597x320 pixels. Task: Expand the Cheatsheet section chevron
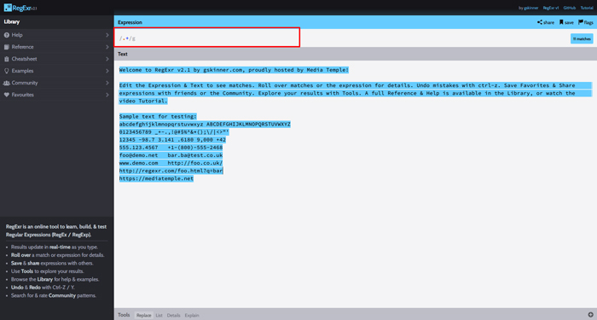(x=107, y=59)
